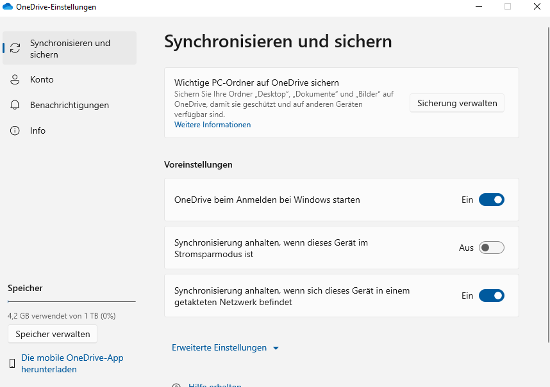Enable pause sync in Stromsparmodus toggle
The image size is (550, 387).
coord(492,248)
